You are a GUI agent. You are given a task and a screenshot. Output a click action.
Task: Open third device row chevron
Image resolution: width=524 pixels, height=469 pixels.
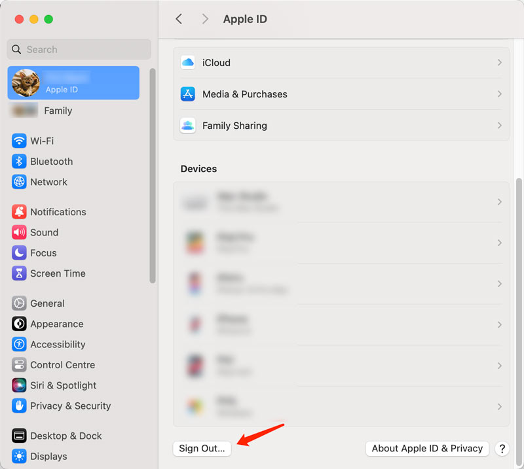(x=500, y=284)
